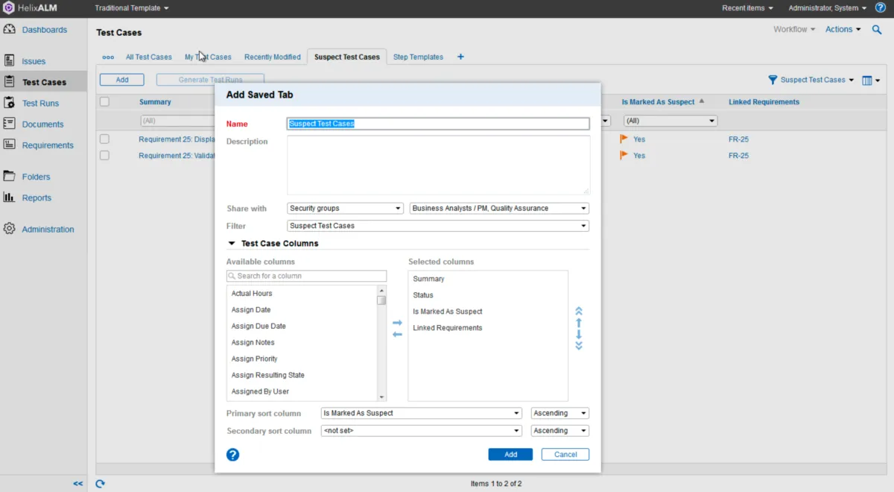894x492 pixels.
Task: Open the Actions menu
Action: (x=843, y=30)
